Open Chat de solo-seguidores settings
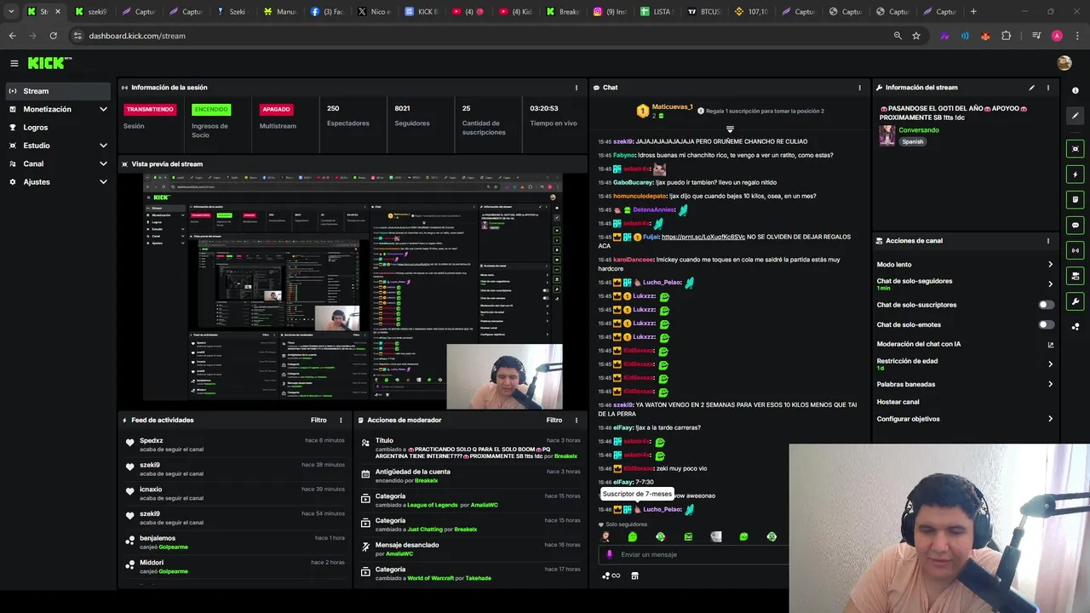This screenshot has height=613, width=1090. pyautogui.click(x=965, y=284)
